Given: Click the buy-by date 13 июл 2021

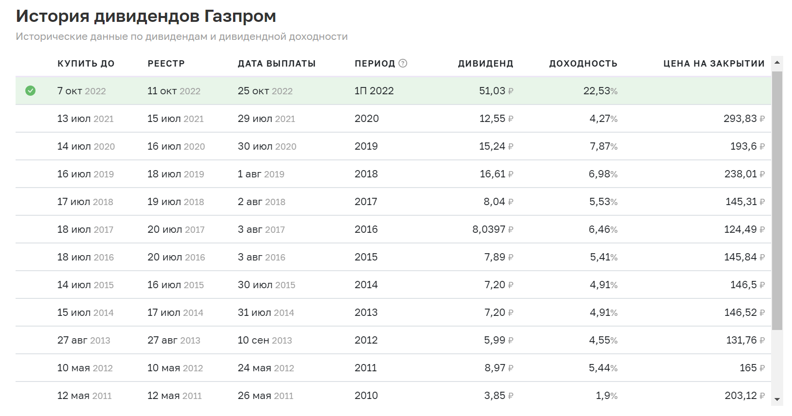Looking at the screenshot, I should tap(86, 119).
